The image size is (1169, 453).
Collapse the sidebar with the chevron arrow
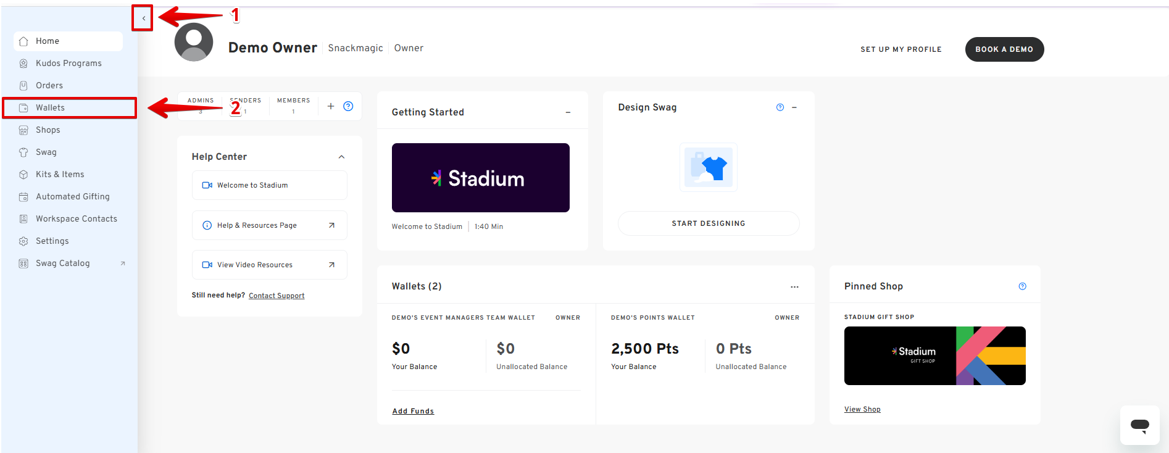click(143, 19)
